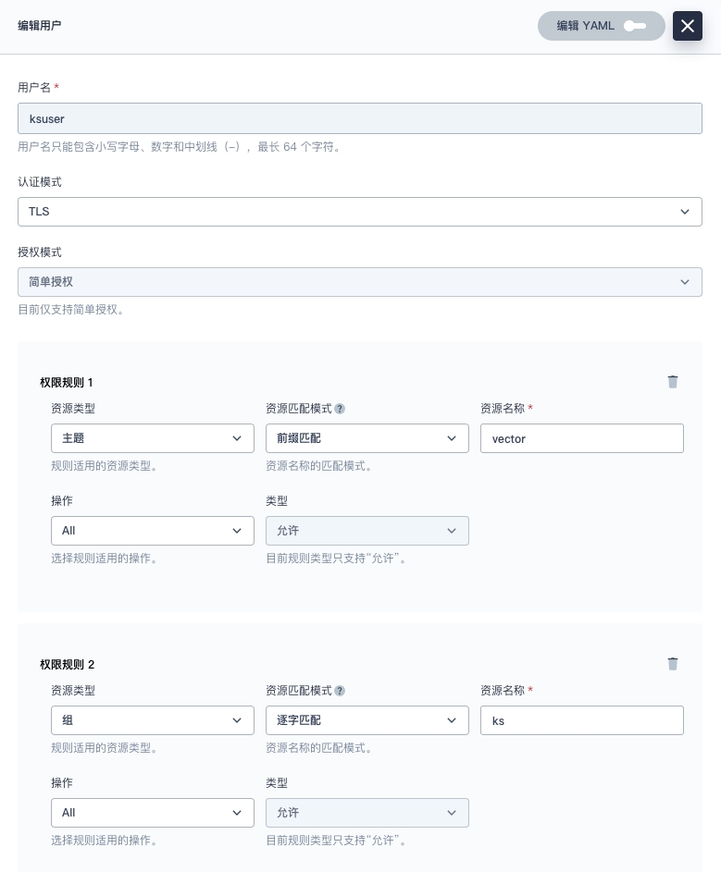The height and width of the screenshot is (872, 721).
Task: Expand rule 1 前缀匹配 match mode dropdown
Action: pos(367,438)
